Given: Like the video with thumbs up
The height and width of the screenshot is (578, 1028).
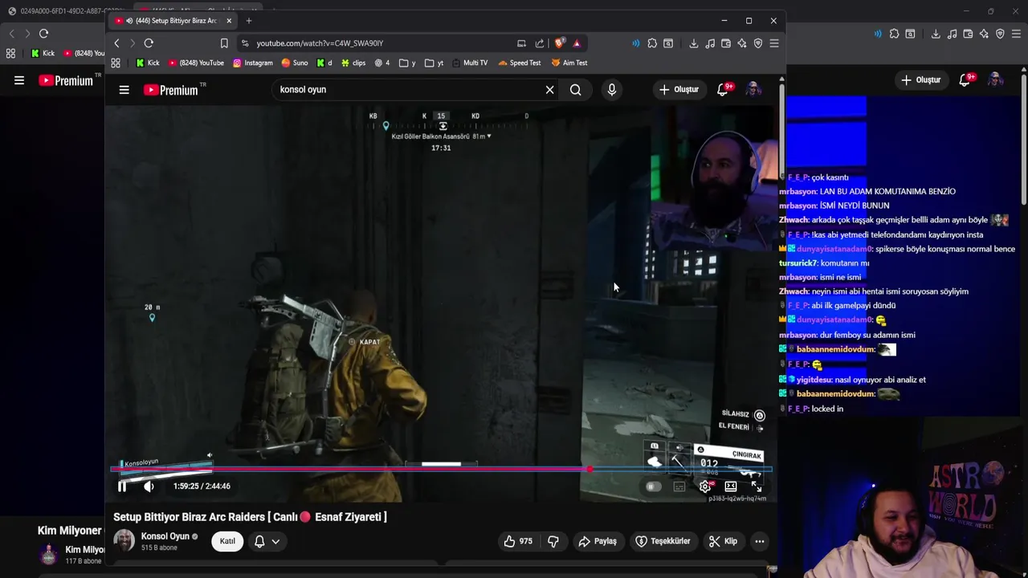Looking at the screenshot, I should pyautogui.click(x=518, y=542).
